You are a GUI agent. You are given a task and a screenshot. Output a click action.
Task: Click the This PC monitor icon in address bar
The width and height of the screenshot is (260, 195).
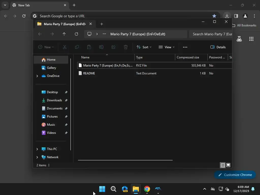[x=89, y=34]
